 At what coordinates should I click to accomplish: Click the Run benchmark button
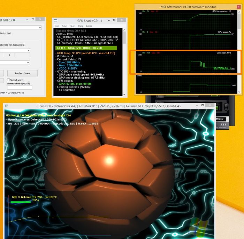click(22, 73)
